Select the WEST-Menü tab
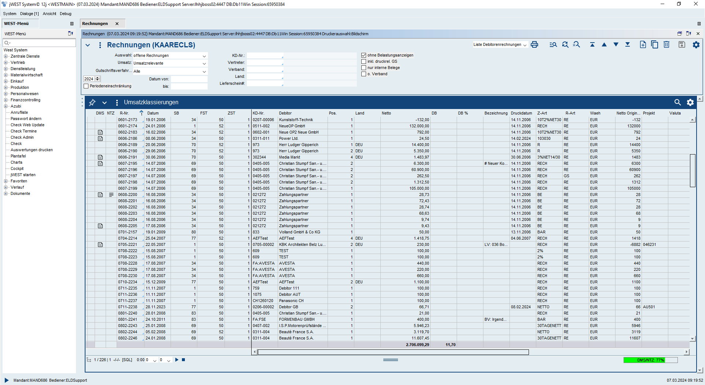The image size is (705, 385). [x=17, y=23]
